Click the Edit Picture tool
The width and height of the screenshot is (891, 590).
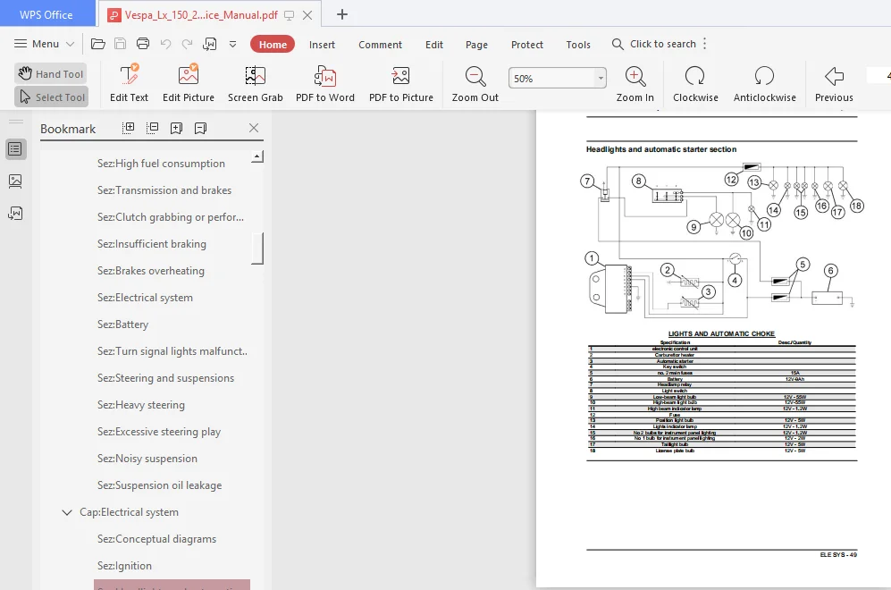(188, 83)
